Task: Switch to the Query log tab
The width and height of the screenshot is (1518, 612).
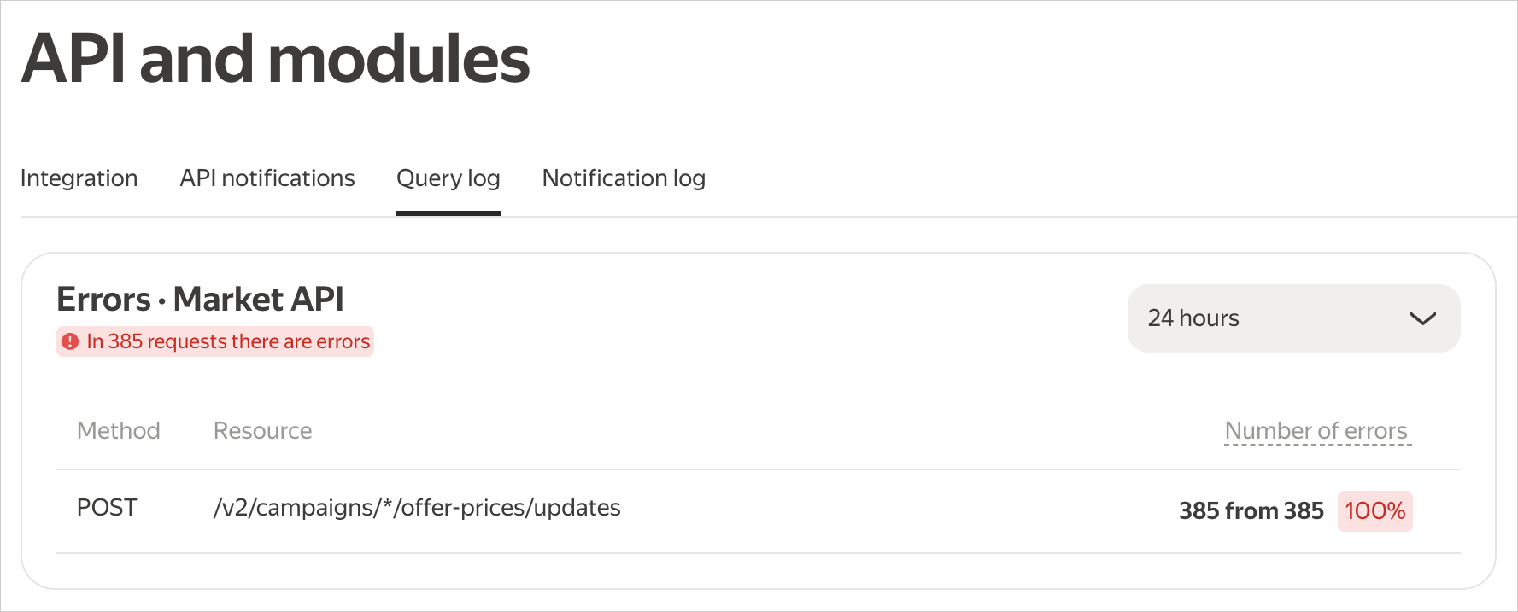Action: (448, 178)
